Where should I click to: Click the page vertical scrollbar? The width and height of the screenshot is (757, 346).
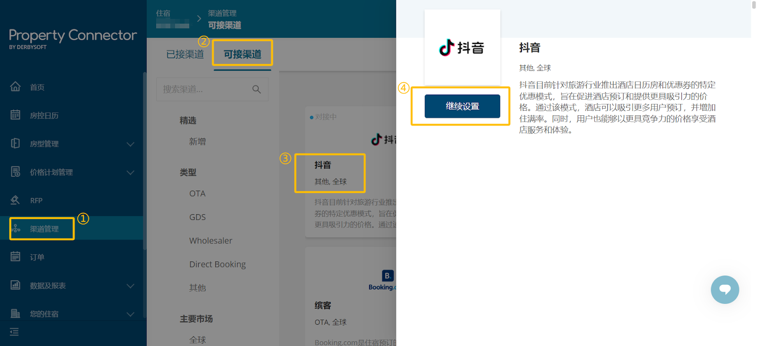click(x=754, y=5)
